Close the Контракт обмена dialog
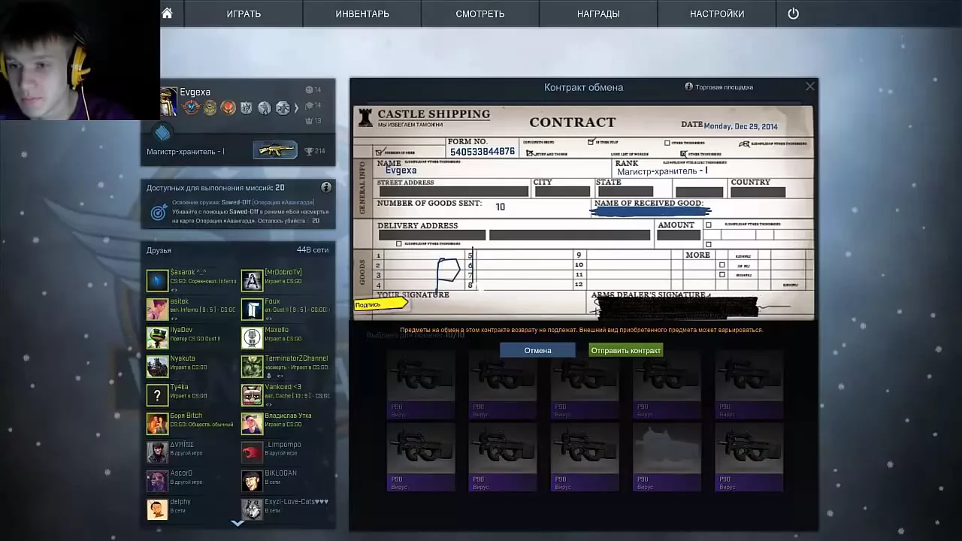 point(809,86)
